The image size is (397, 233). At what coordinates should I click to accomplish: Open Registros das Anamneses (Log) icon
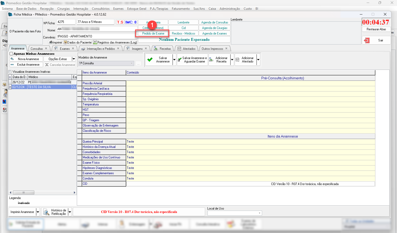click(x=95, y=42)
